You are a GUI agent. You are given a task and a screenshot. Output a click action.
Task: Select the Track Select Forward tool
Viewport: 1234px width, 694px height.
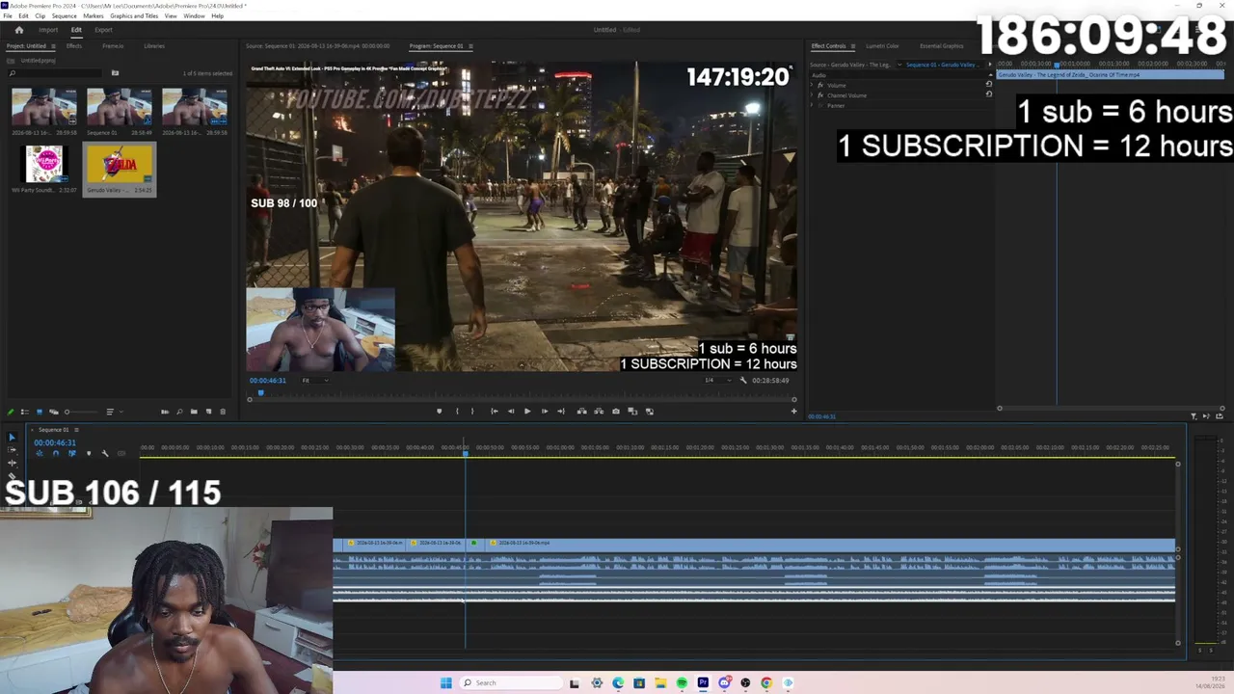12,450
